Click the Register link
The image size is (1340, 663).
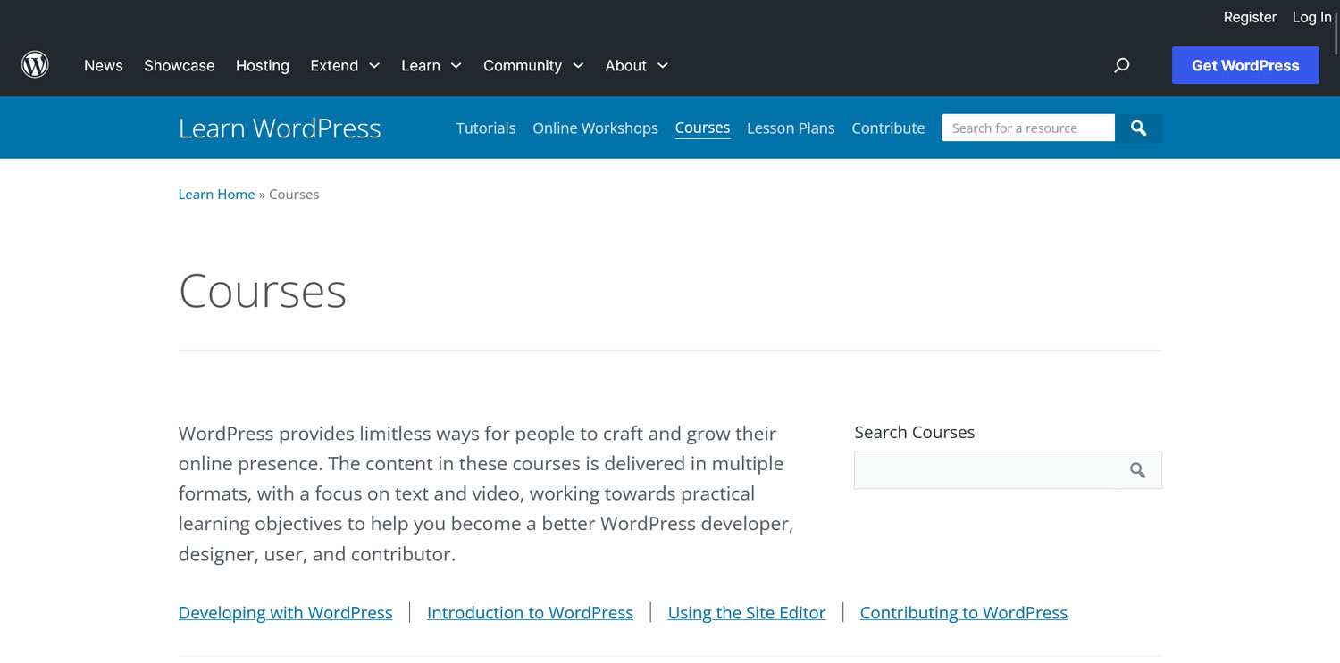[x=1250, y=17]
